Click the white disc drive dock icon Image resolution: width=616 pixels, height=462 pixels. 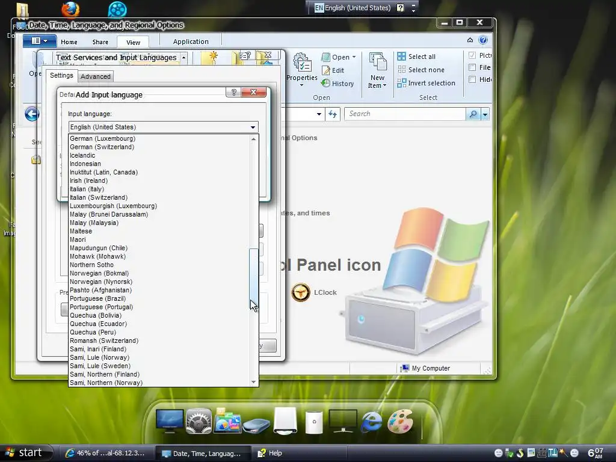(x=285, y=421)
